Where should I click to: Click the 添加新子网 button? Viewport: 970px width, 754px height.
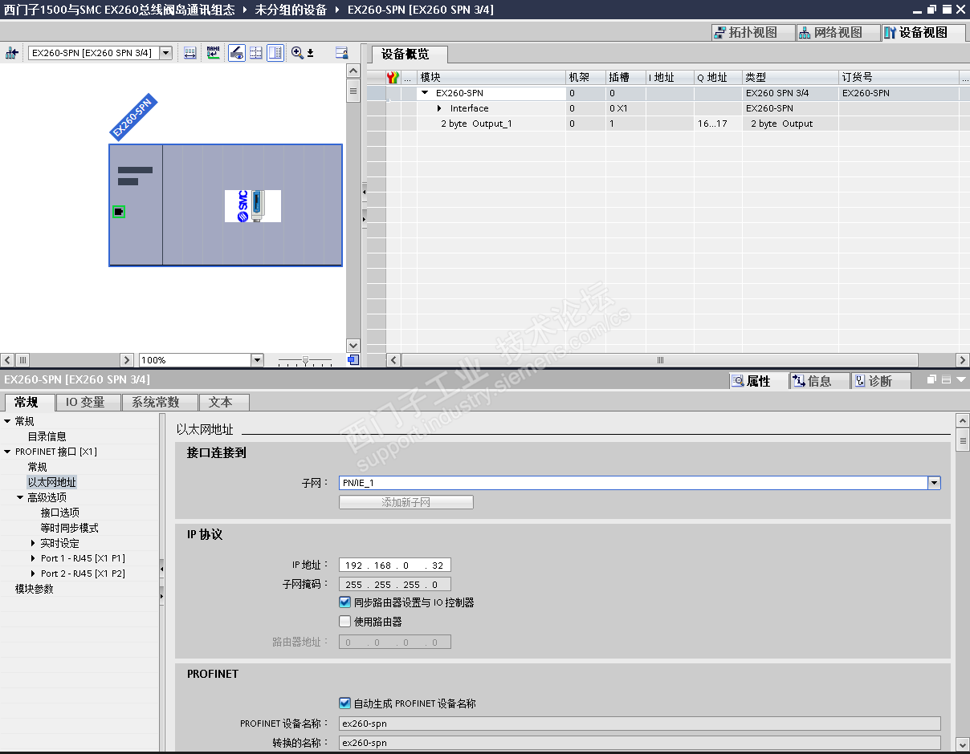point(406,502)
